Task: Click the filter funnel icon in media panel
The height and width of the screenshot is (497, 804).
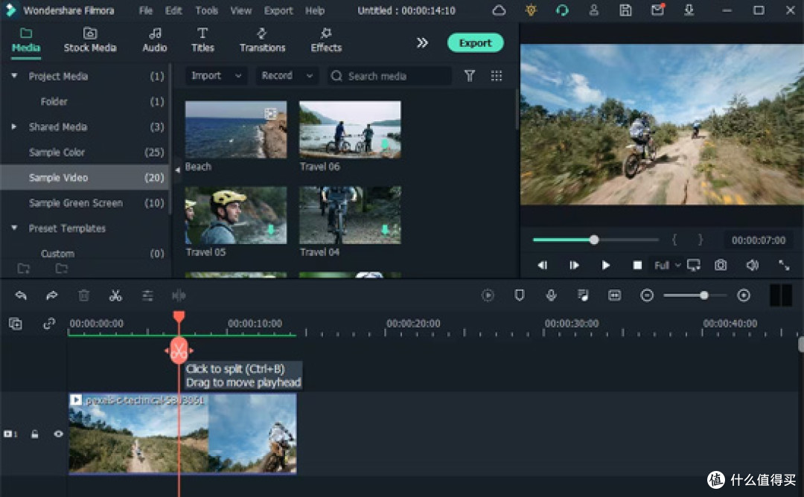Action: point(469,76)
